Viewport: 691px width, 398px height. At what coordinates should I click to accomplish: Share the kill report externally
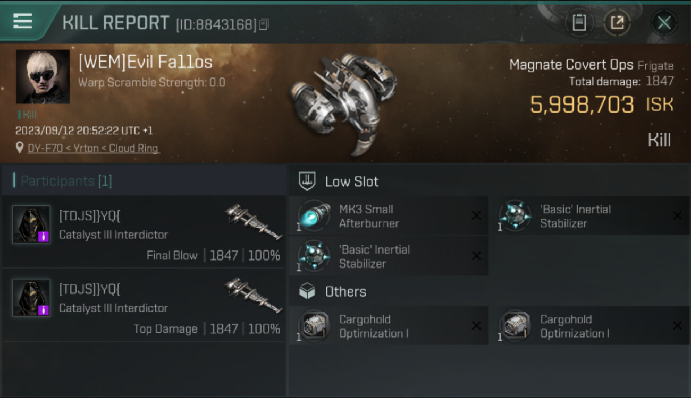click(617, 23)
